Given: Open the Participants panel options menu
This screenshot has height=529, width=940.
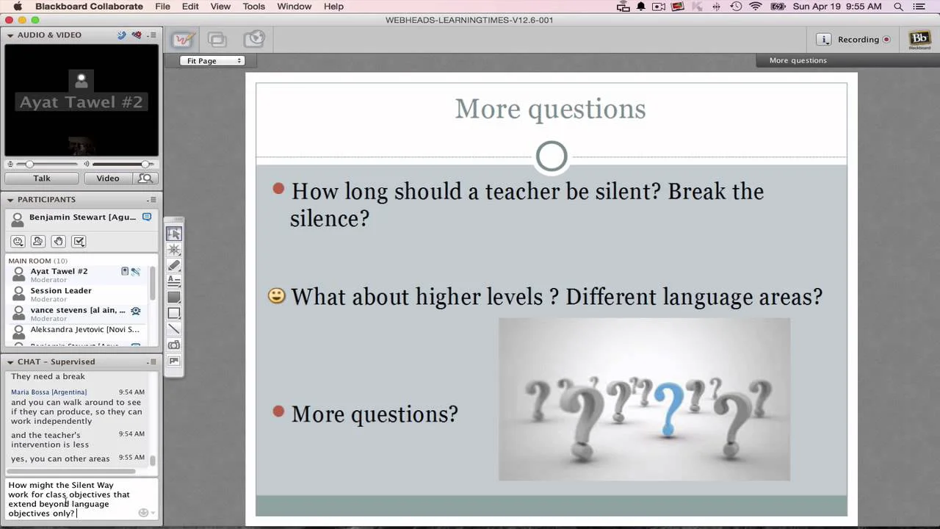Looking at the screenshot, I should click(x=152, y=200).
